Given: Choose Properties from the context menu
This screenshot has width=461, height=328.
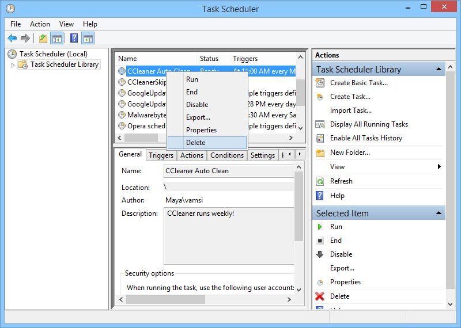Looking at the screenshot, I should (x=207, y=130).
